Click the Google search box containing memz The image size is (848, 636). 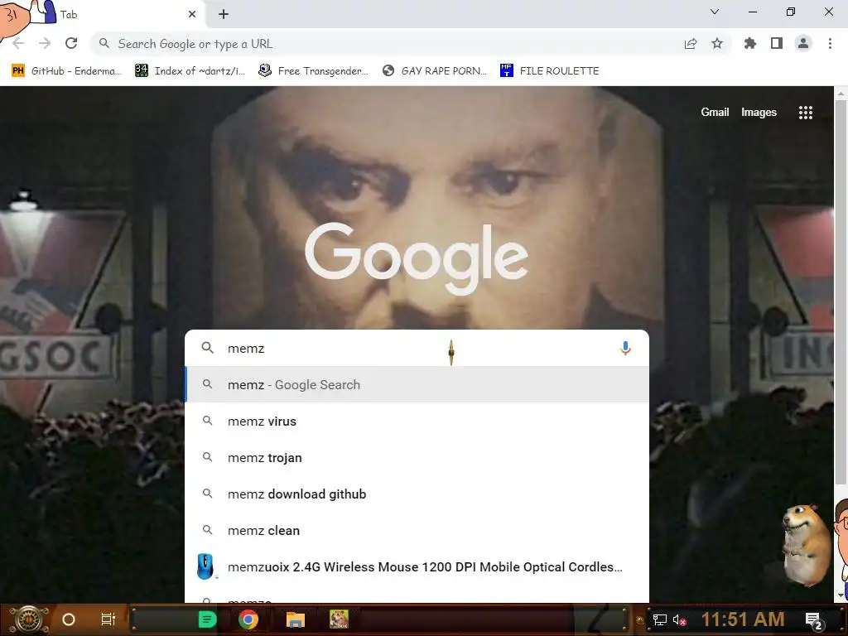(x=417, y=349)
